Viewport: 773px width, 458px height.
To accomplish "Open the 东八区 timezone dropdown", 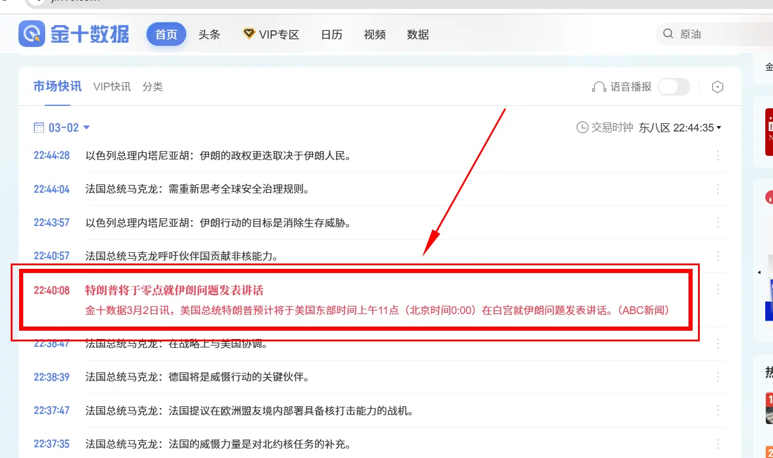I will [x=680, y=127].
